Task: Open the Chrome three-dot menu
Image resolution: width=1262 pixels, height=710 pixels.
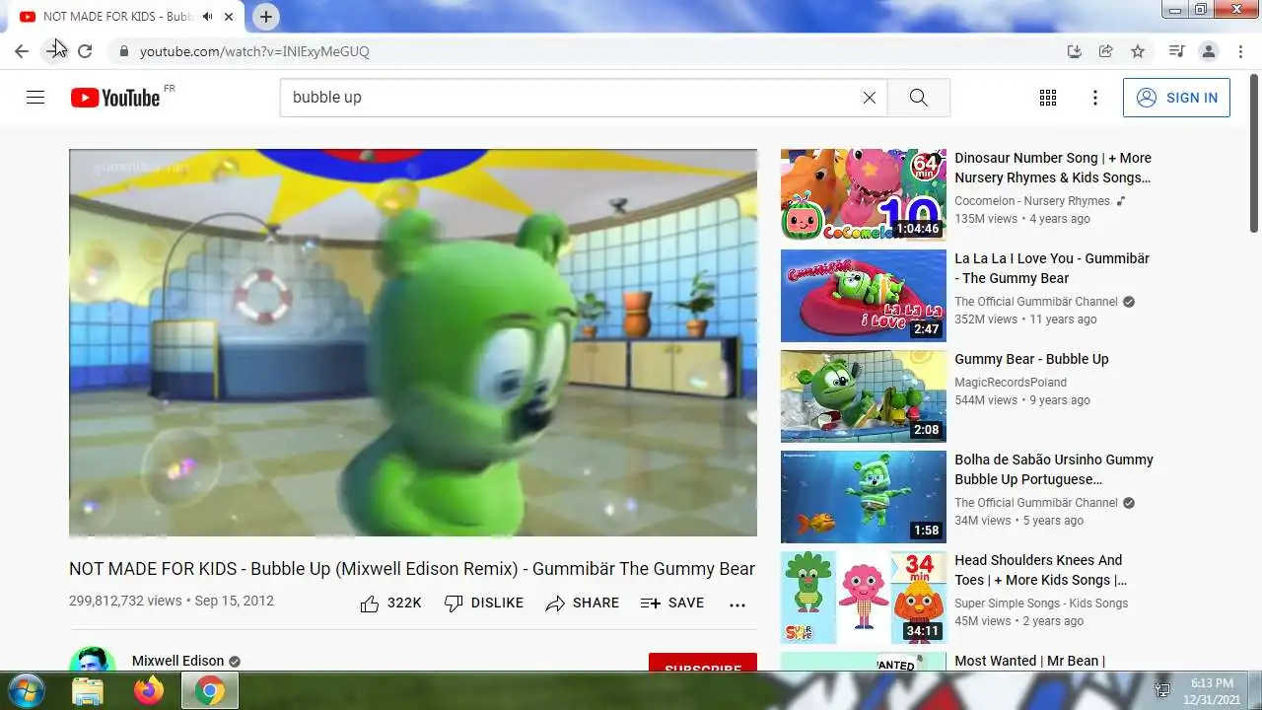Action: 1239,51
